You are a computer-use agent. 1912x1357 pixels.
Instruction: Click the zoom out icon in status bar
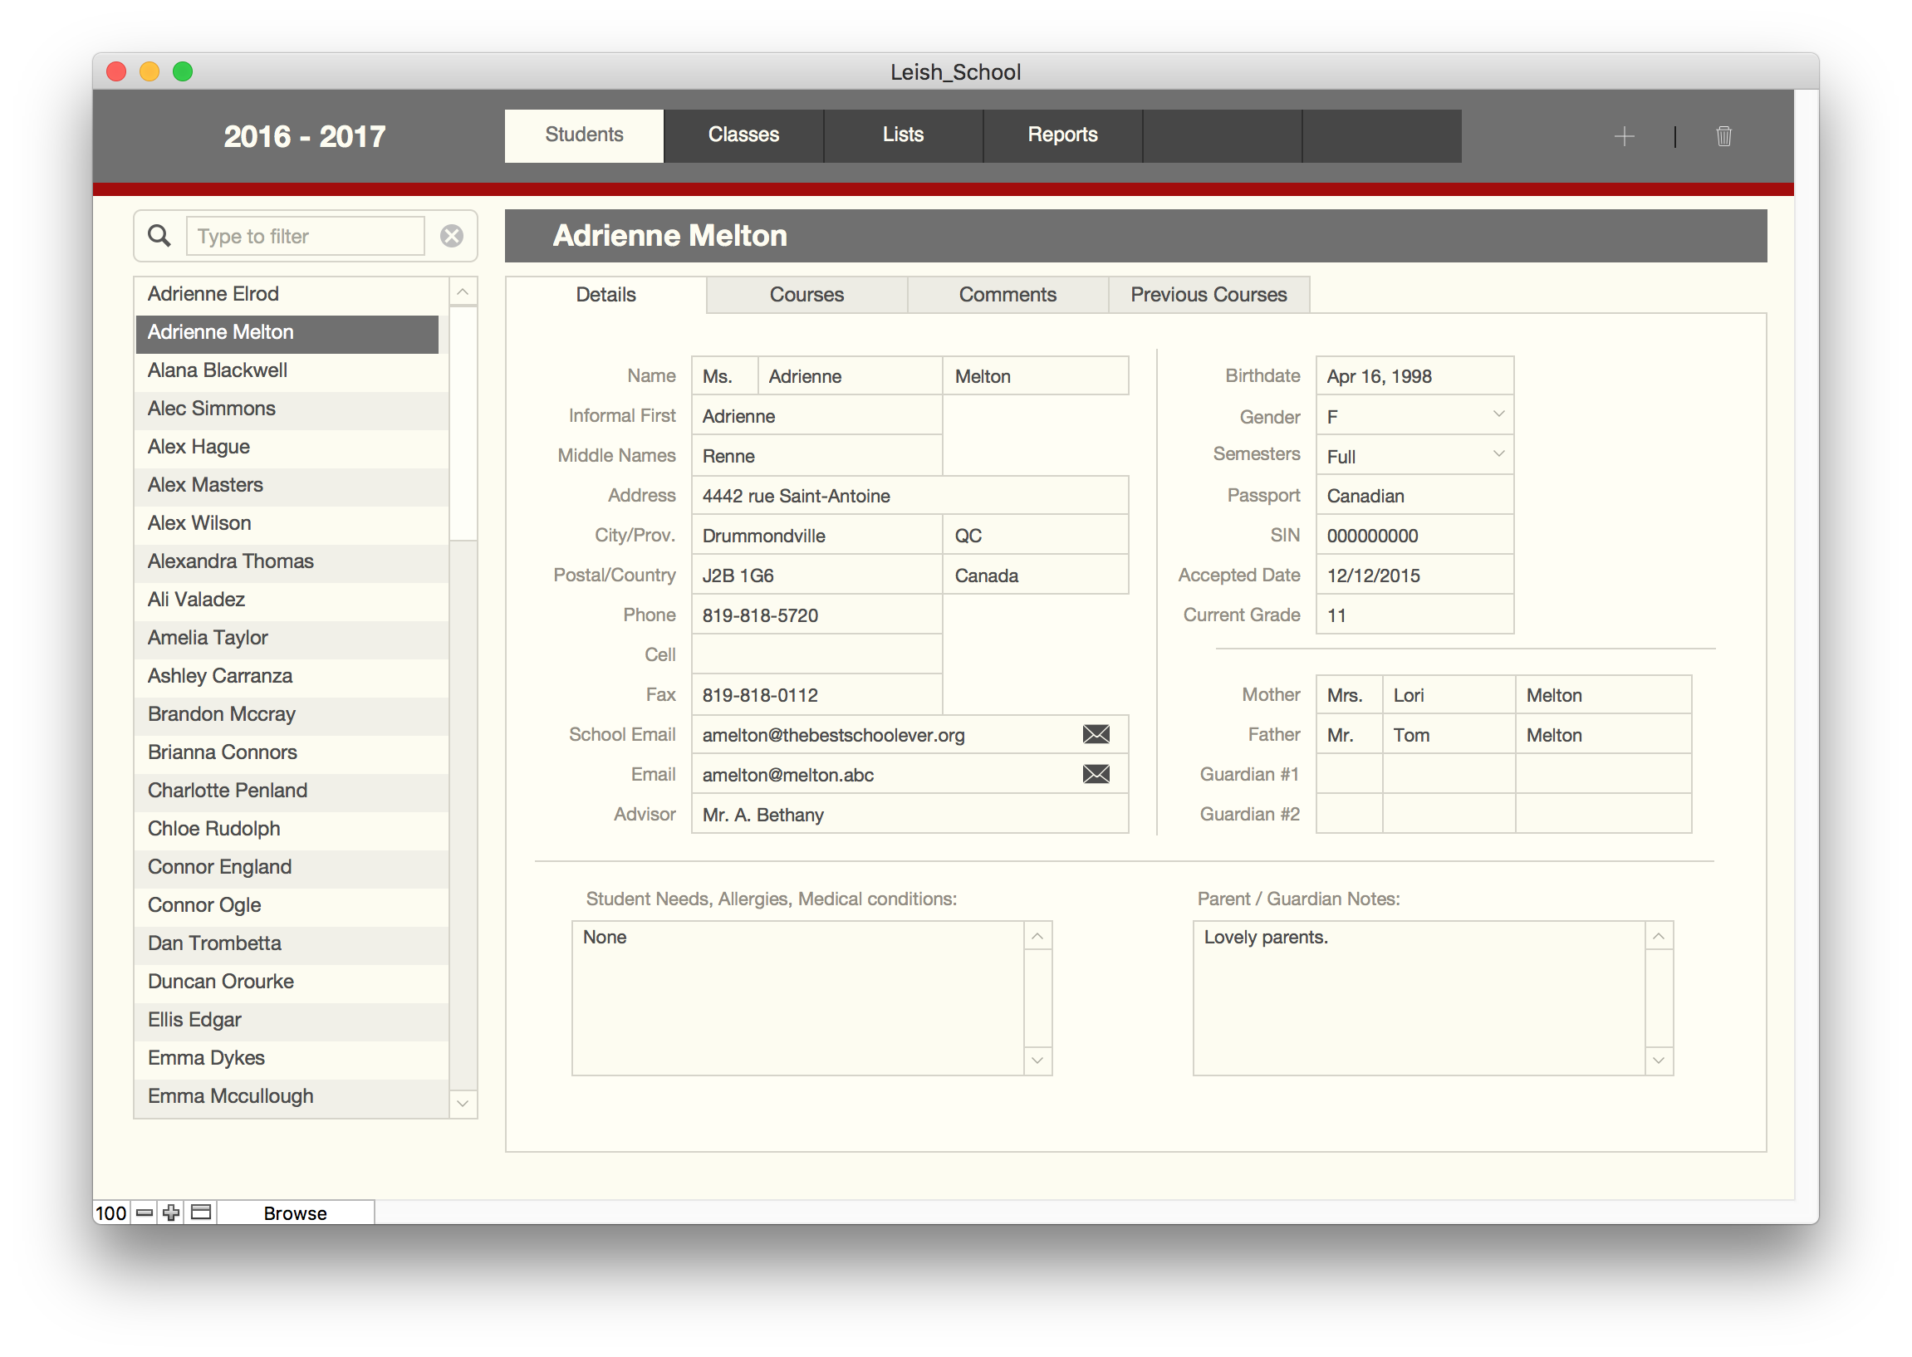pos(145,1212)
